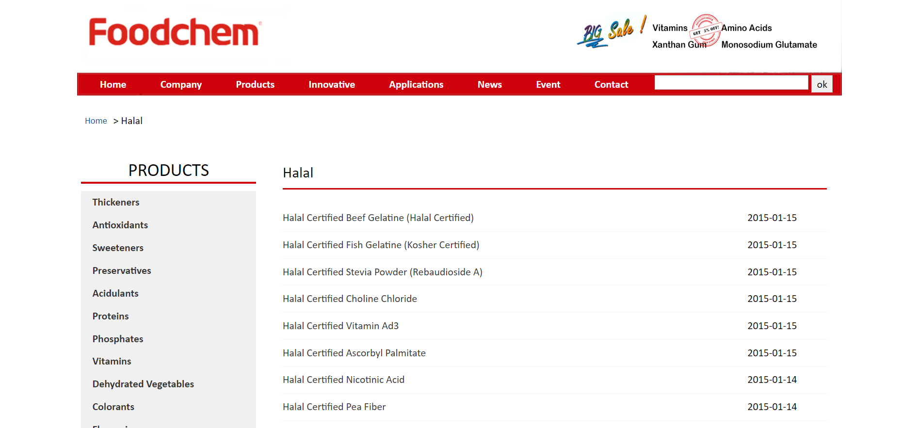Click the Monosodium Glutamate sale link
Viewport: 918px width, 428px height.
(x=769, y=45)
